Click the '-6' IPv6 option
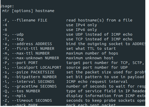This screenshot has width=149, height=107. click(x=5, y=30)
